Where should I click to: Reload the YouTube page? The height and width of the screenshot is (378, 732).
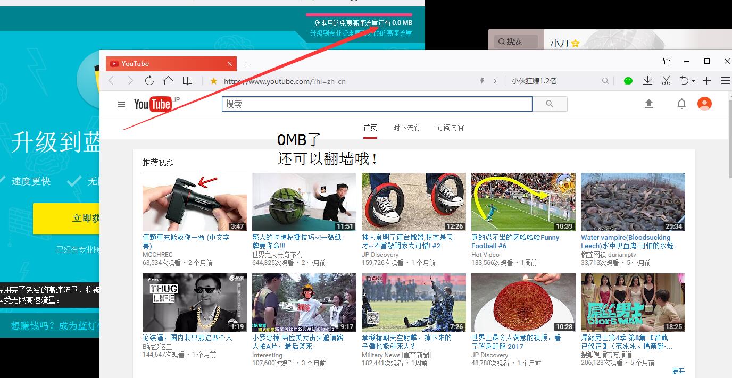click(149, 81)
